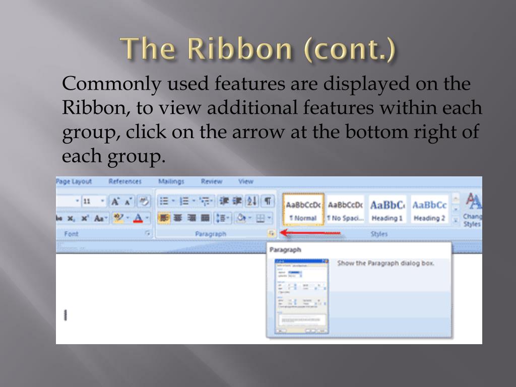This screenshot has width=516, height=387.
Task: Select the Review tab
Action: pyautogui.click(x=212, y=181)
